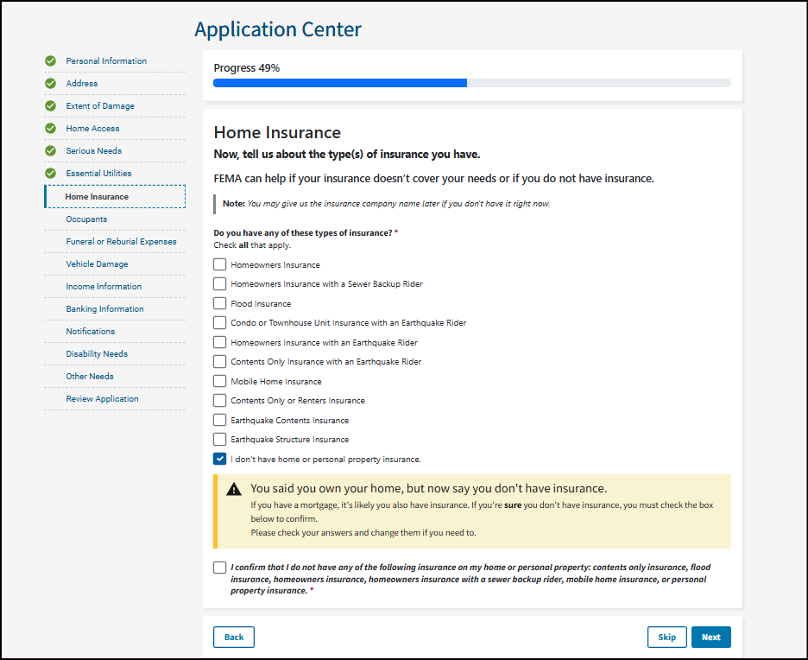Check Earthquake Structure Insurance option

tap(220, 440)
